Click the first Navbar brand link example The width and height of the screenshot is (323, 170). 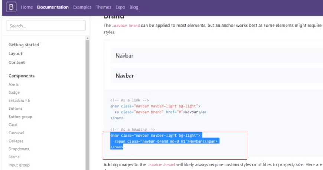point(124,56)
